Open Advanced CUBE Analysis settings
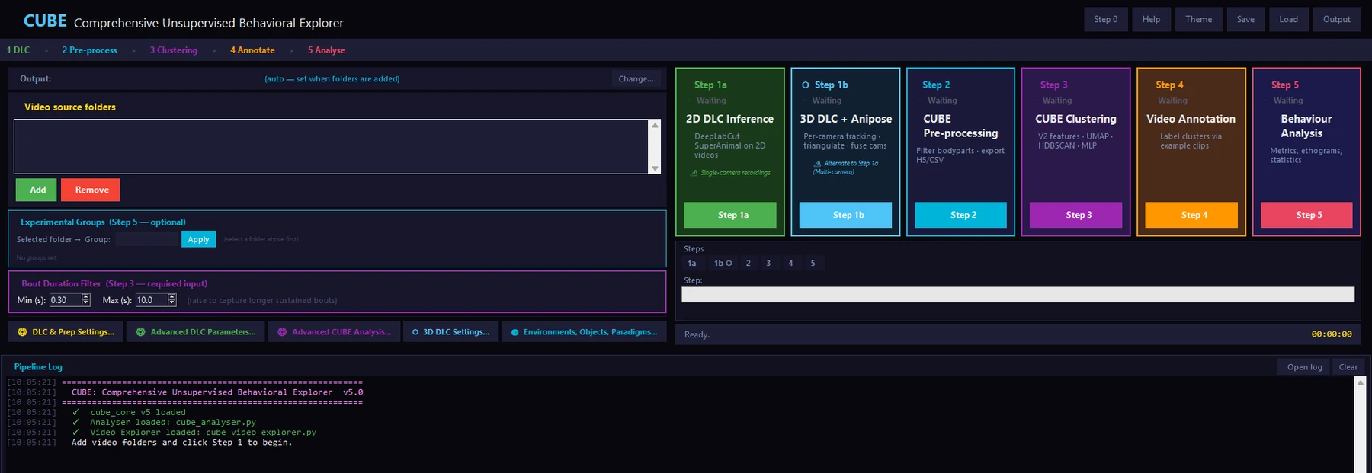The image size is (1372, 473). click(334, 332)
